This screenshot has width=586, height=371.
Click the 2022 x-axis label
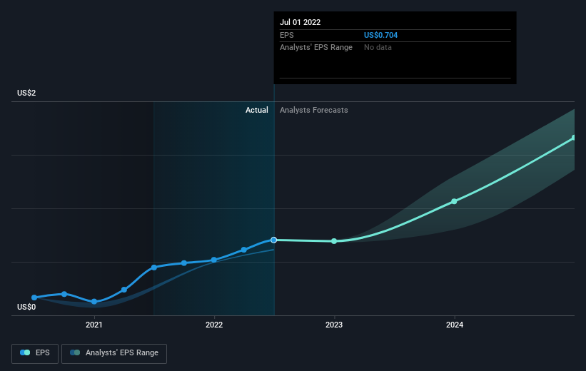point(214,325)
